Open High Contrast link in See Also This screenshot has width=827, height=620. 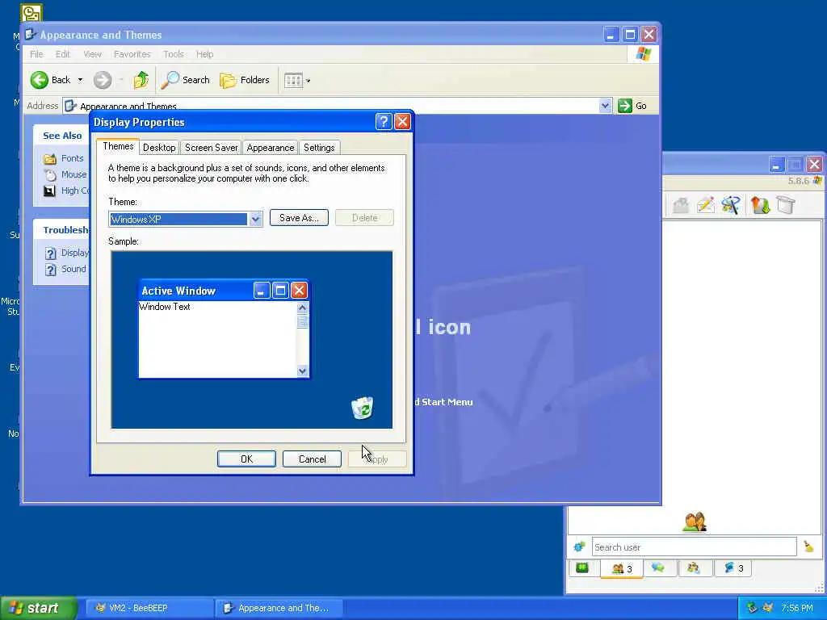coord(75,191)
